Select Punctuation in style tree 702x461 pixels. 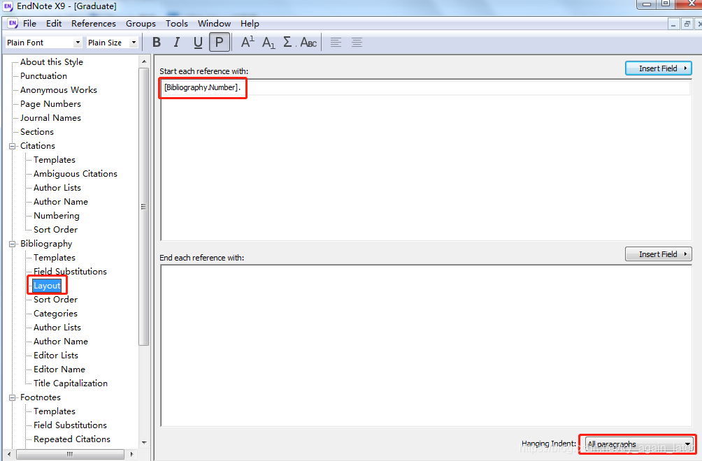point(43,76)
